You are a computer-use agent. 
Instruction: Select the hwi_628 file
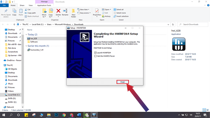(46, 38)
